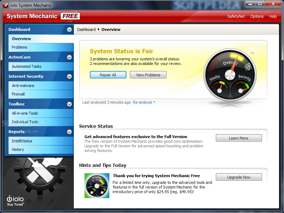Click the View Problems button
The height and width of the screenshot is (213, 284).
148,75
